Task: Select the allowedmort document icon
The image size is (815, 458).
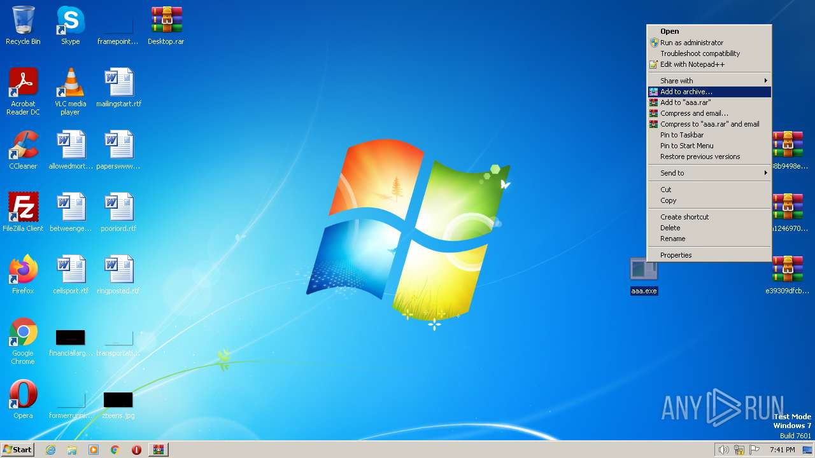Action: point(70,150)
